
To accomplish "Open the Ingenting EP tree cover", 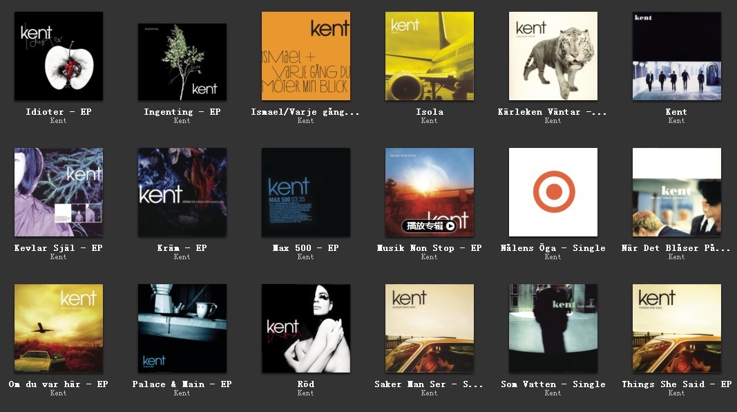I will pos(182,62).
